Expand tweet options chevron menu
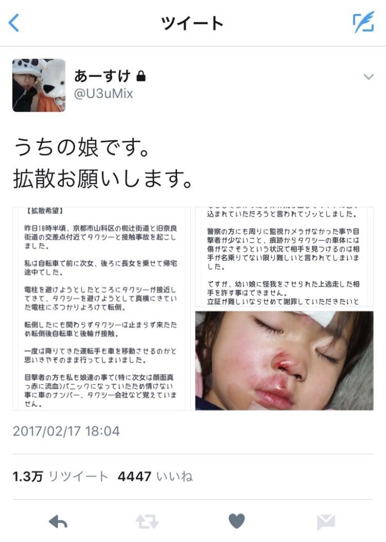Image resolution: width=386 pixels, height=542 pixels. click(369, 76)
